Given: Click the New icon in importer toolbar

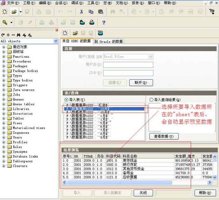Looking at the screenshot, I should coord(65,33).
